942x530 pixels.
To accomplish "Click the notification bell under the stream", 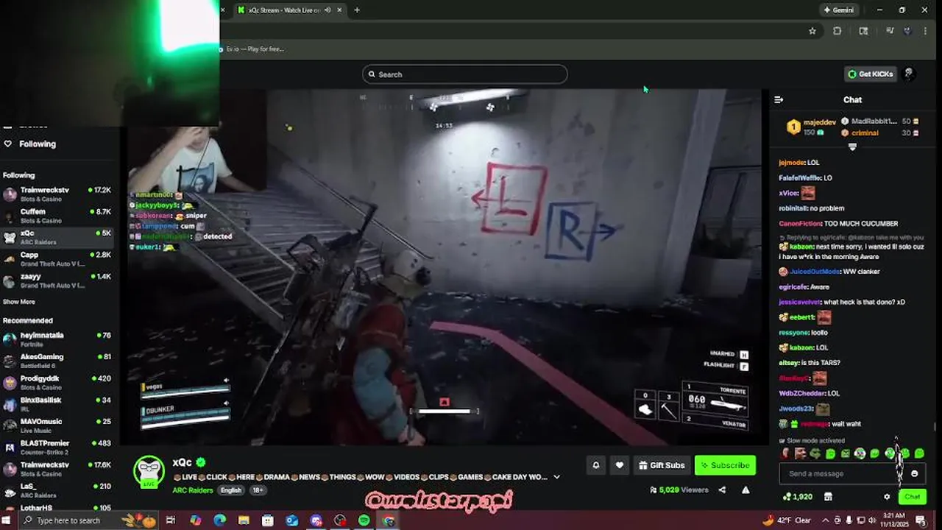I will click(x=596, y=465).
